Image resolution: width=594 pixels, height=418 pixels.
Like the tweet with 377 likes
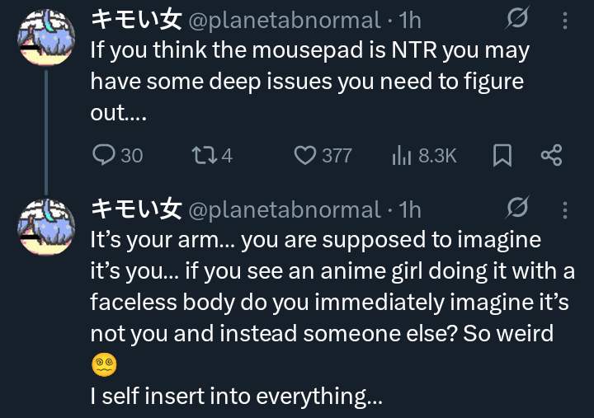306,155
